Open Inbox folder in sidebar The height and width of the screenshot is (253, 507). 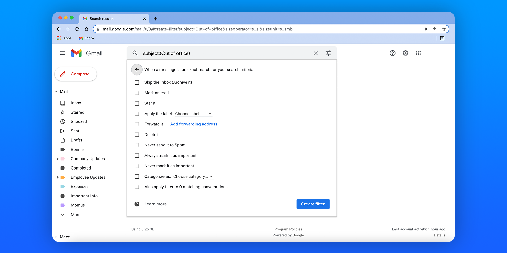click(x=76, y=103)
